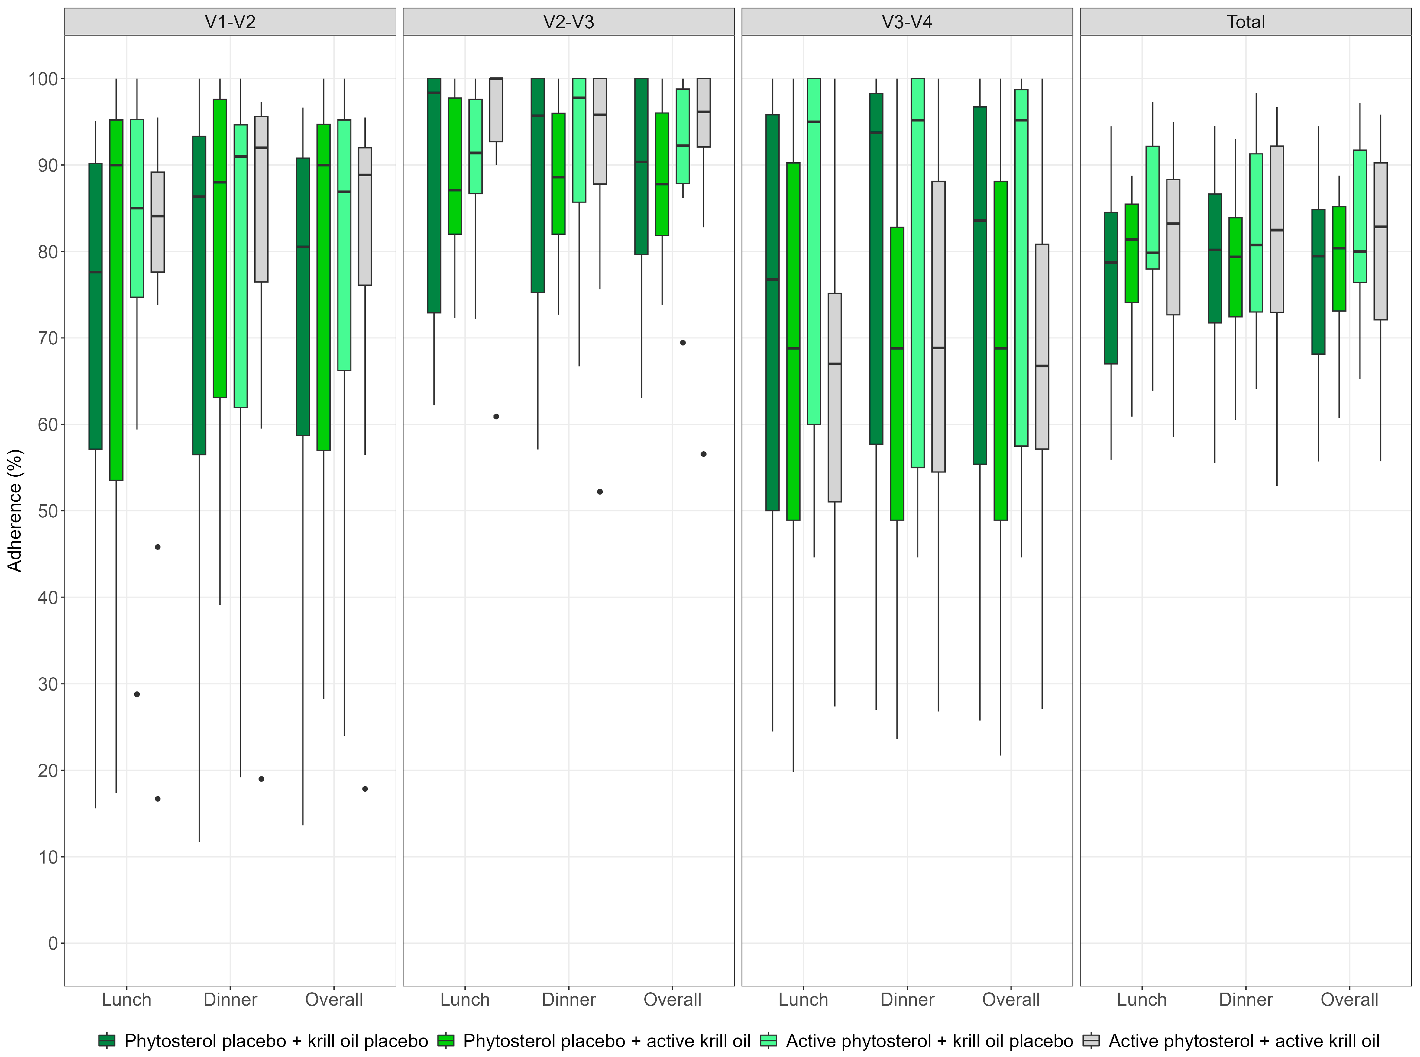This screenshot has height=1057, width=1420.
Task: Click the 'Active phytosterol + active krill oil' legend label
Action: [1244, 1041]
